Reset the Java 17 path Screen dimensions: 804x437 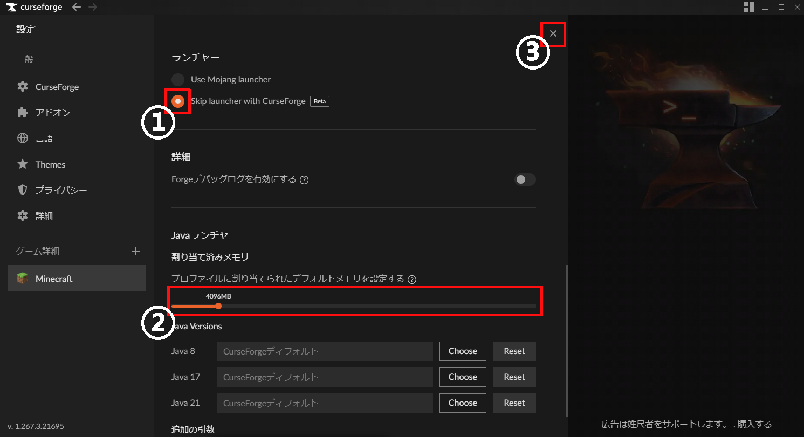click(x=514, y=377)
